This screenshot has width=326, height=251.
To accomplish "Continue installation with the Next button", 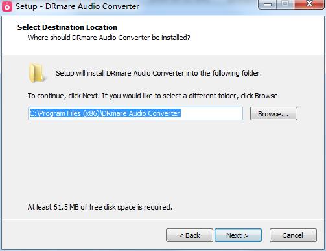I will 238,235.
